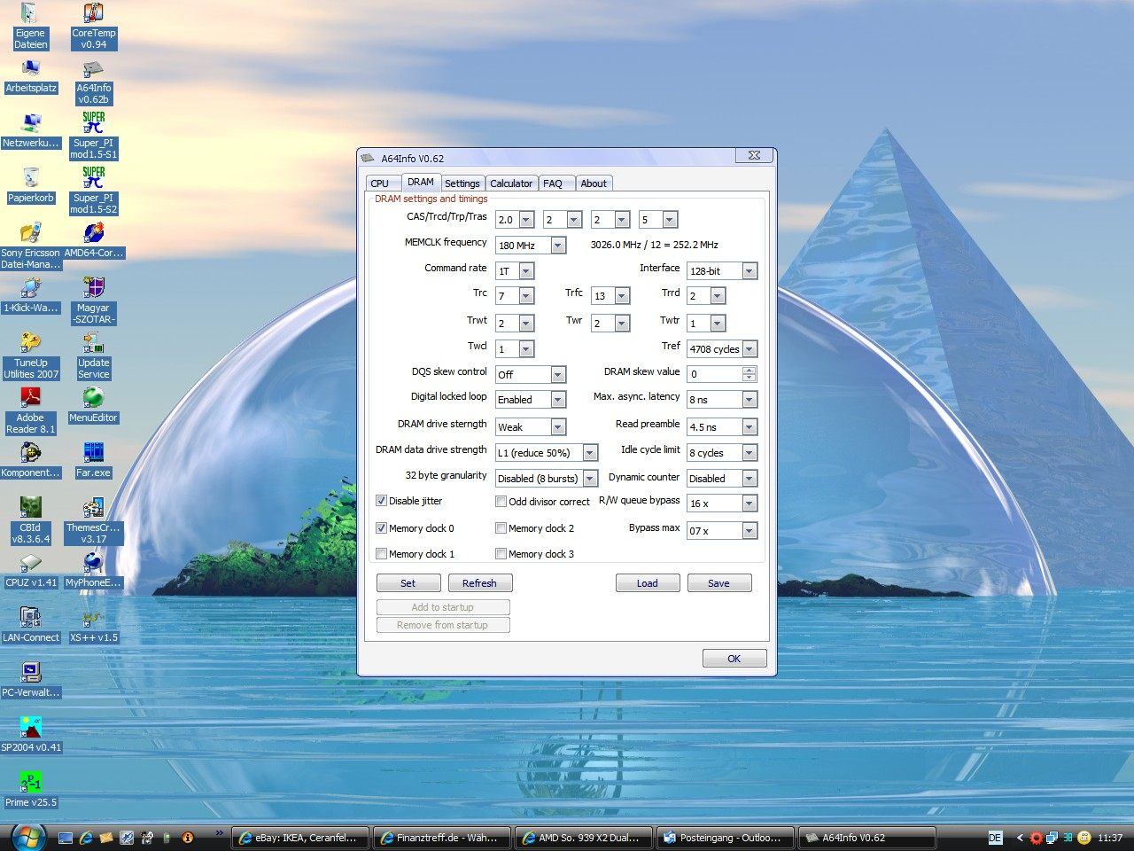Open the Read preamble dropdown
Viewport: 1134px width, 851px height.
(x=750, y=427)
